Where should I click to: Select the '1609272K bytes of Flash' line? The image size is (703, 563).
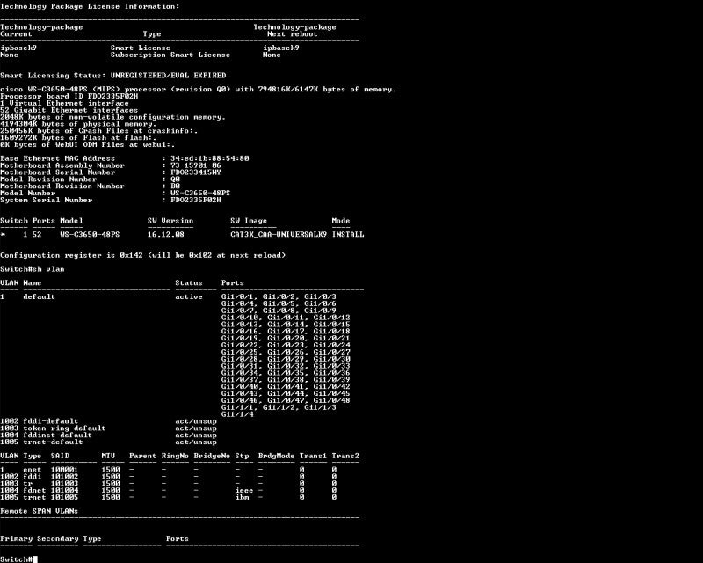pos(78,138)
